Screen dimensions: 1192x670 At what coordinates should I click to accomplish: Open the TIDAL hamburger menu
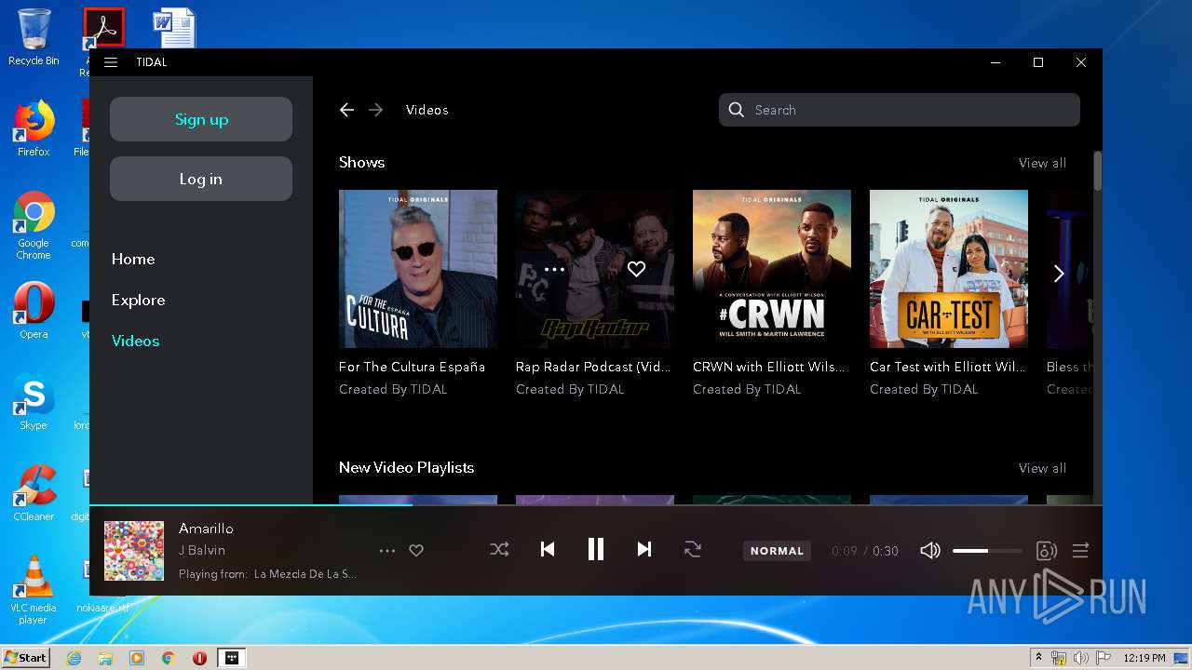pyautogui.click(x=111, y=62)
